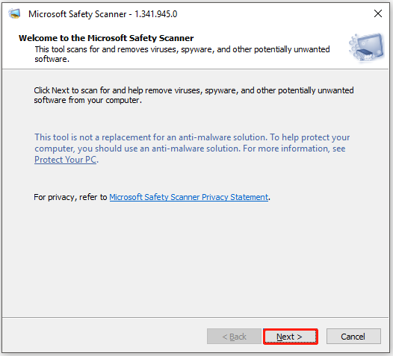Click the title bar text Microsoft Safety Scanner
This screenshot has height=356, width=393.
78,14
